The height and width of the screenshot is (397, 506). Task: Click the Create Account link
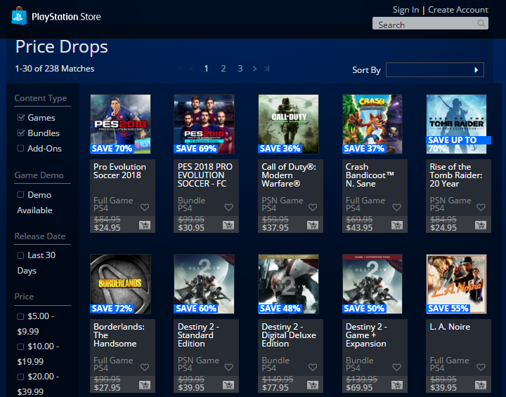click(x=458, y=10)
